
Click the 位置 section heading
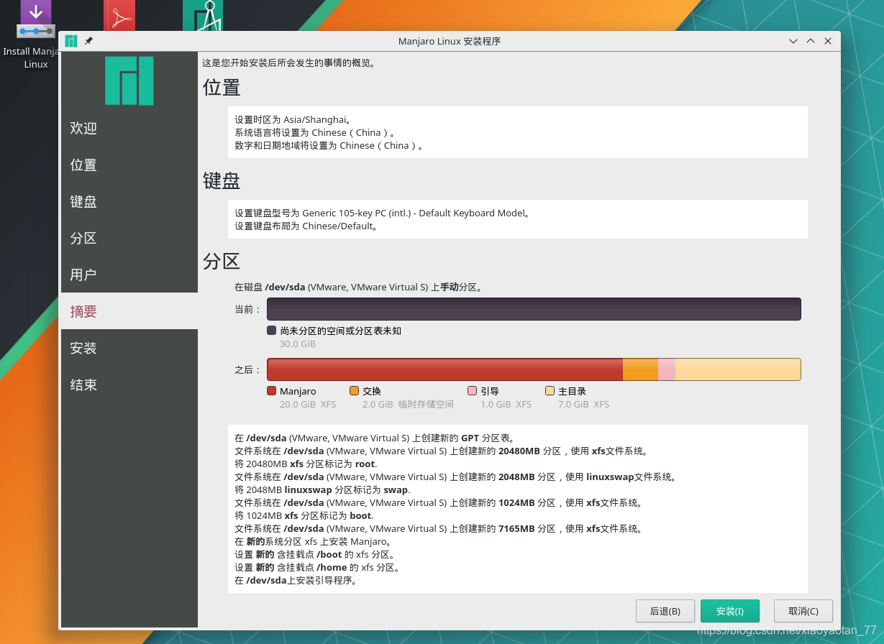click(222, 88)
